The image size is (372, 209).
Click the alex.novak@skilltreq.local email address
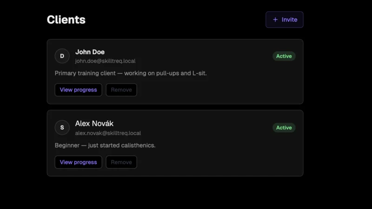click(108, 133)
